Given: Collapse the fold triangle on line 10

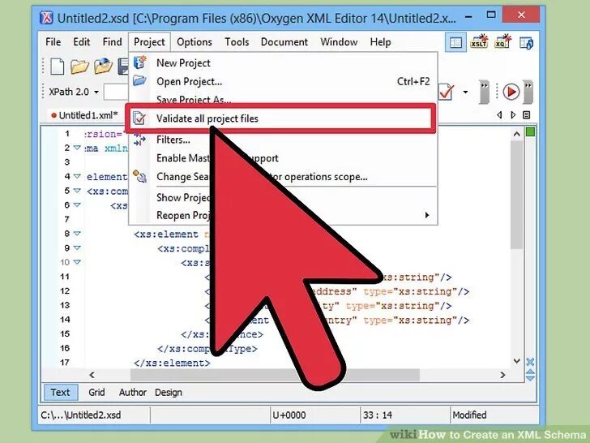Looking at the screenshot, I should [x=77, y=262].
